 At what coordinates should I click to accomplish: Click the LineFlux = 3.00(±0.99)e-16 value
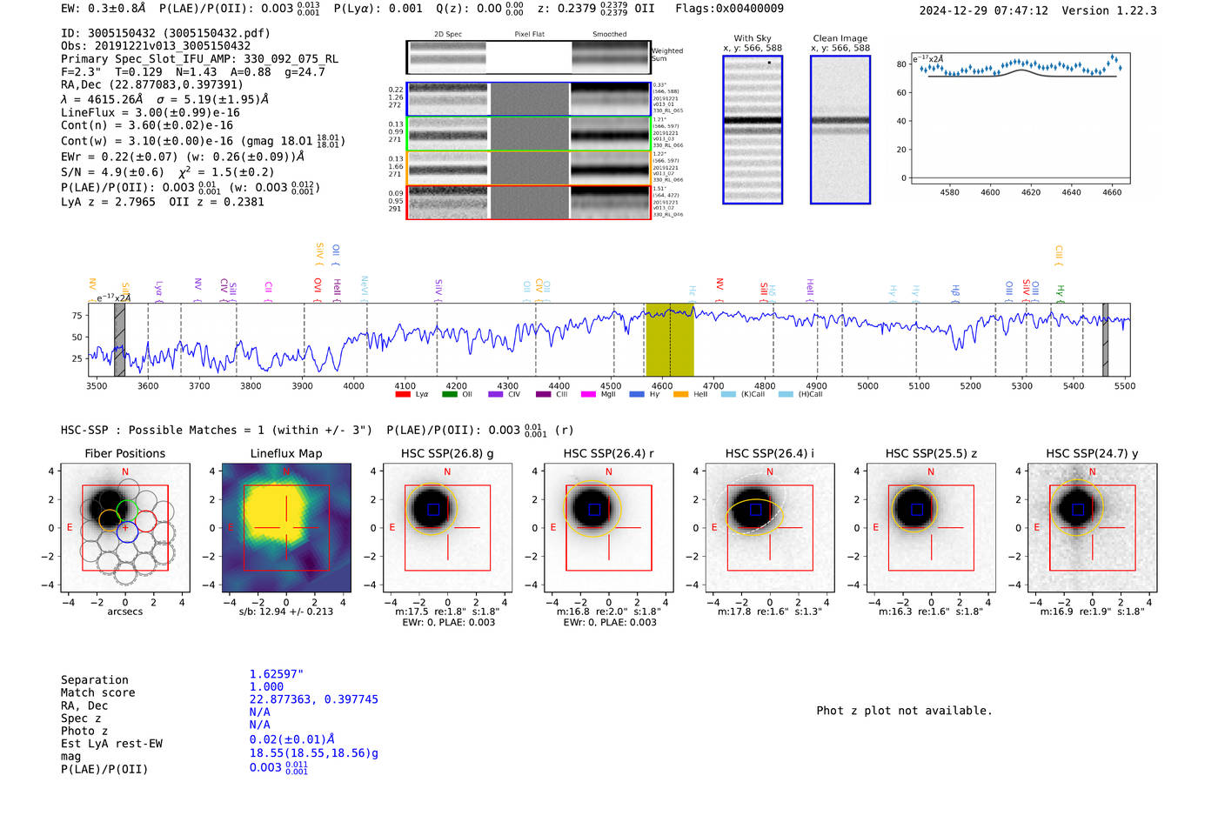pos(151,113)
